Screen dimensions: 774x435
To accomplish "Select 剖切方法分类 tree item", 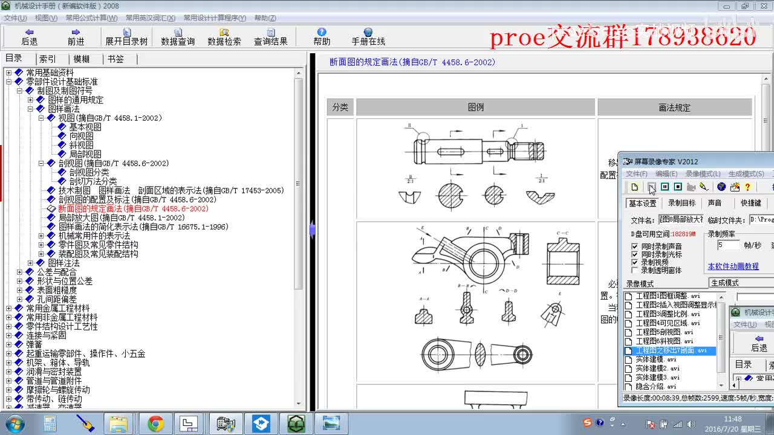I will [93, 181].
